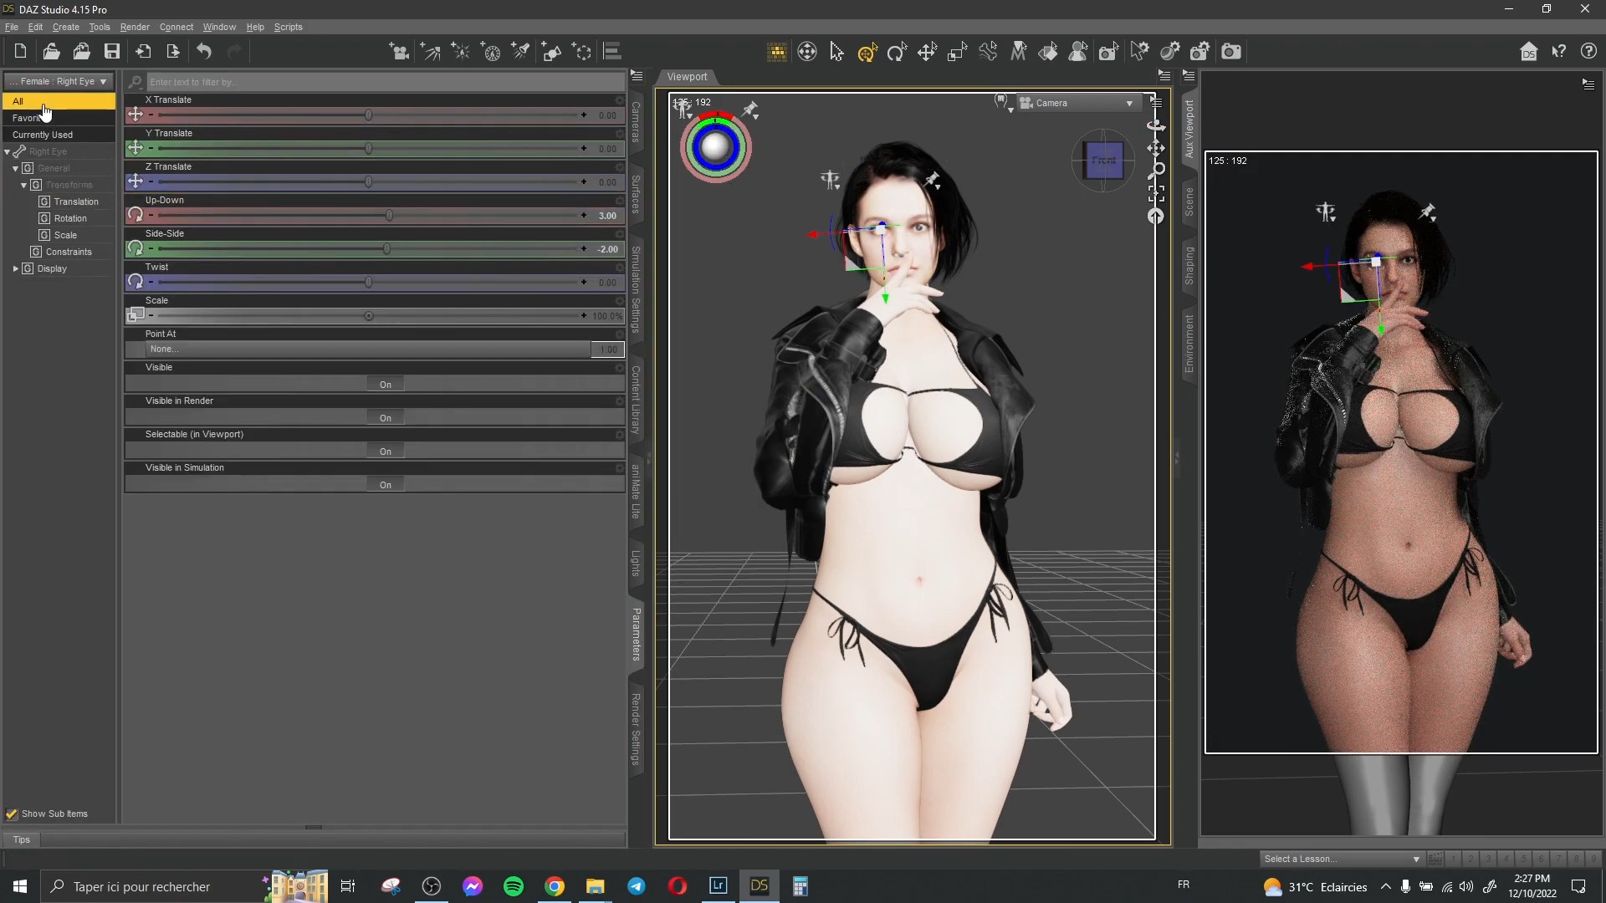Select the All parameters filter
This screenshot has height=903, width=1606.
59,101
